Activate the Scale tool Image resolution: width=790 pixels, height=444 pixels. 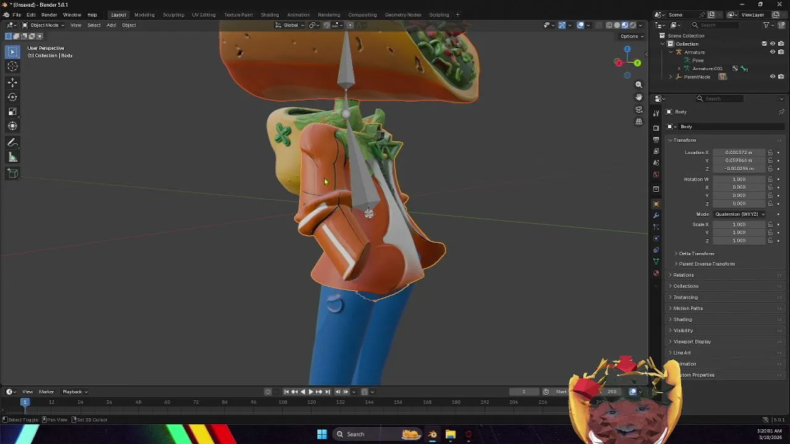click(12, 112)
